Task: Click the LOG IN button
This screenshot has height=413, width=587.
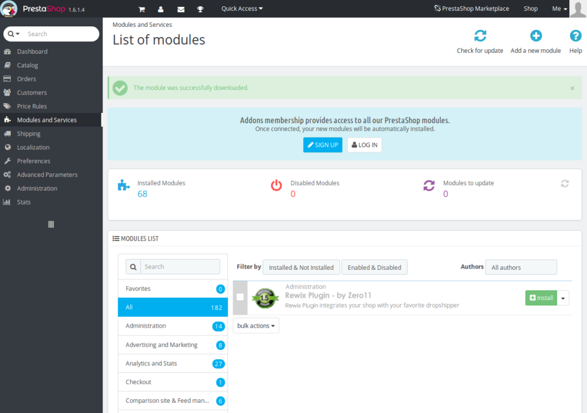Action: (365, 145)
